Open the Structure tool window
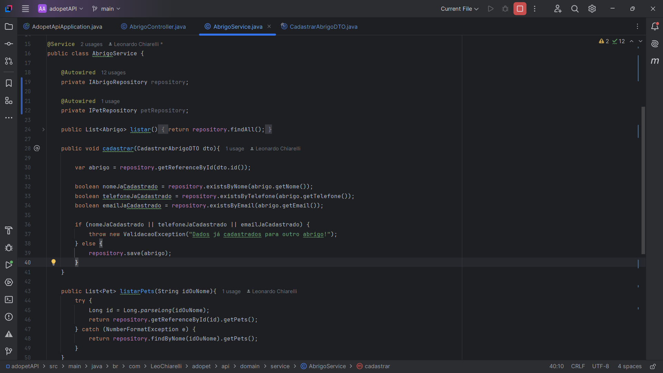This screenshot has height=373, width=663. point(9,101)
